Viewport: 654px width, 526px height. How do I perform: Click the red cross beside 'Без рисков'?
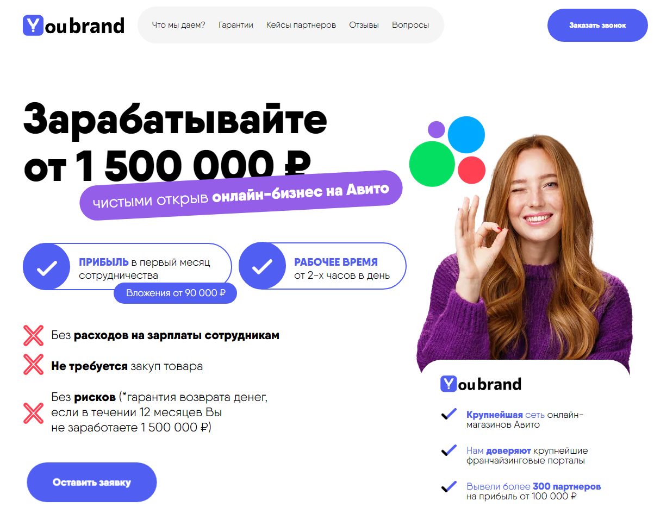click(34, 413)
